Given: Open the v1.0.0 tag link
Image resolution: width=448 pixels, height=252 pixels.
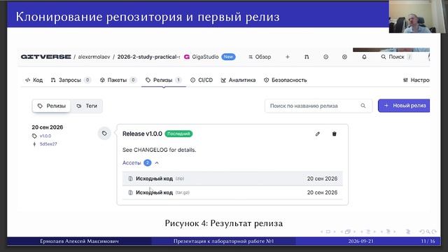Looking at the screenshot, I should pos(45,136).
